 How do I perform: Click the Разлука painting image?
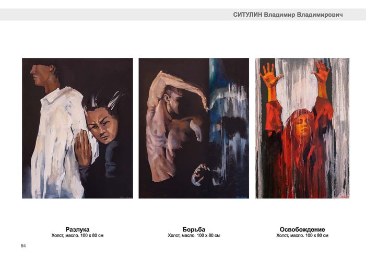[x=77, y=128]
